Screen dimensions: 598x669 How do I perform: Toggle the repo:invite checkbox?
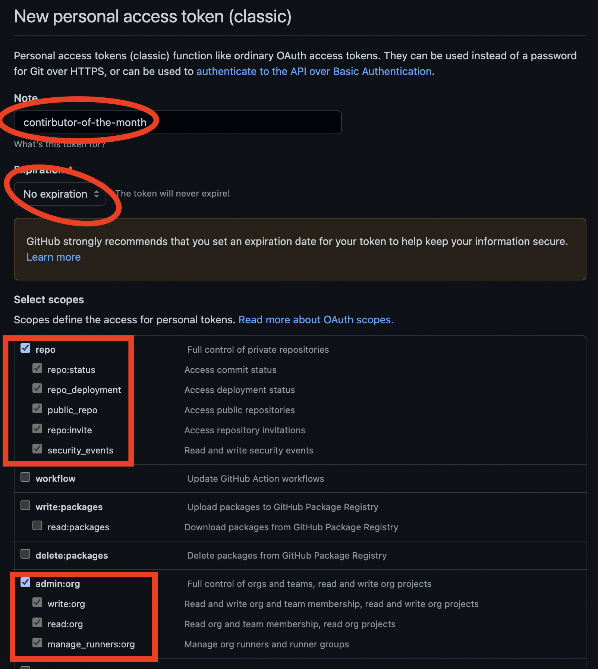click(x=37, y=429)
